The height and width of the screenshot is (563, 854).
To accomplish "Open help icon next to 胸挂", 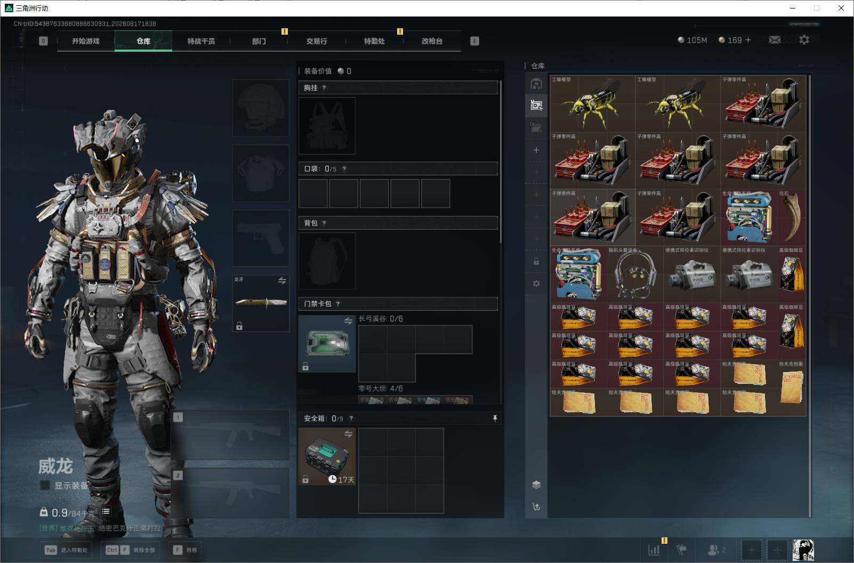I will (x=324, y=88).
